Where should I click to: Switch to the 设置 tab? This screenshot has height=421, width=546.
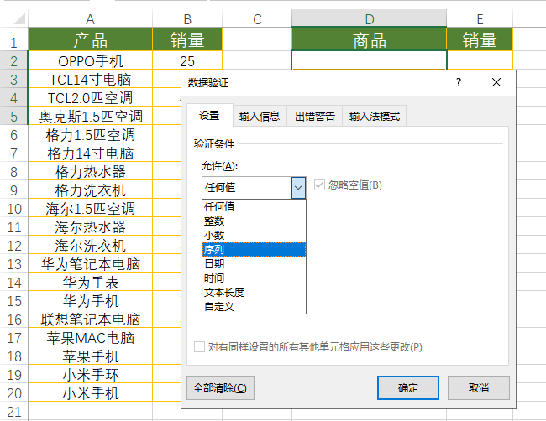pyautogui.click(x=210, y=115)
